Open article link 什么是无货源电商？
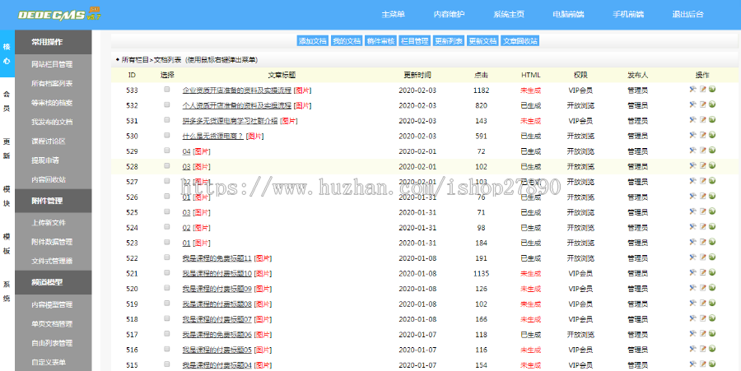Image resolution: width=741 pixels, height=371 pixels. [212, 136]
